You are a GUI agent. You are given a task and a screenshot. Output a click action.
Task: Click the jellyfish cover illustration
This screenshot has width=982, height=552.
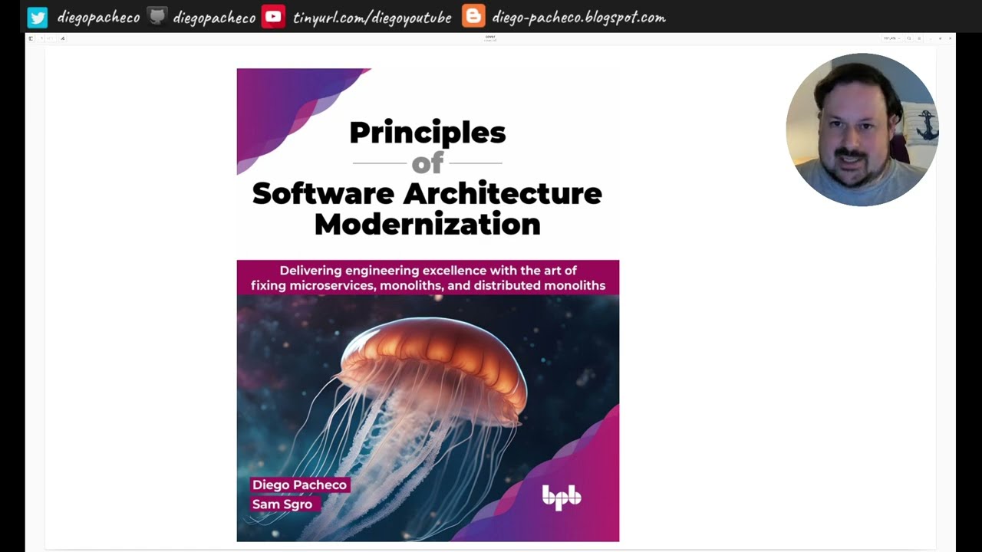tap(427, 419)
